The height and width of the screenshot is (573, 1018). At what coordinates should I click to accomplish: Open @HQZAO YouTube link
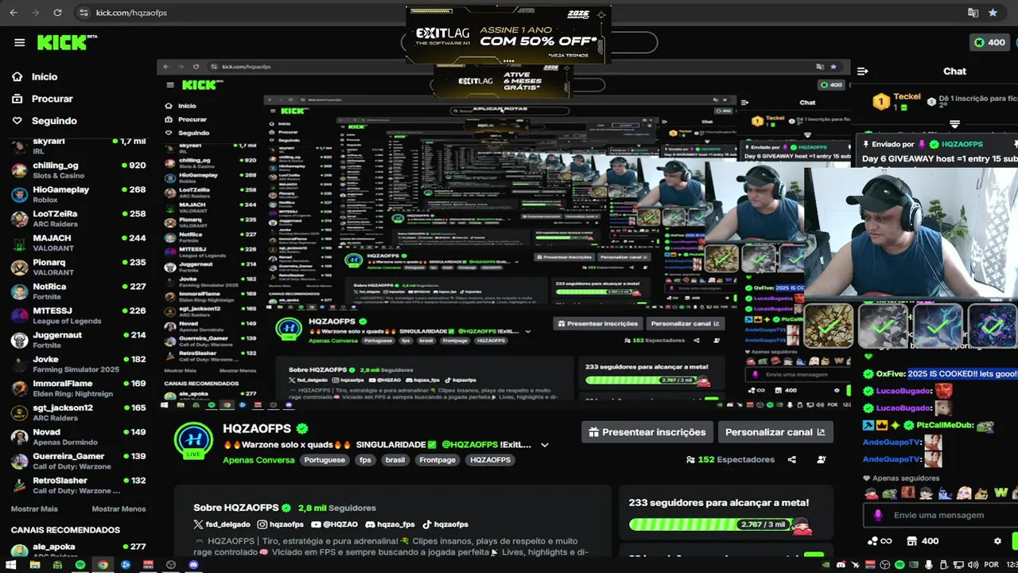click(x=335, y=524)
